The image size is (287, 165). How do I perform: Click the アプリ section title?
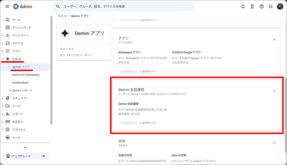click(123, 38)
